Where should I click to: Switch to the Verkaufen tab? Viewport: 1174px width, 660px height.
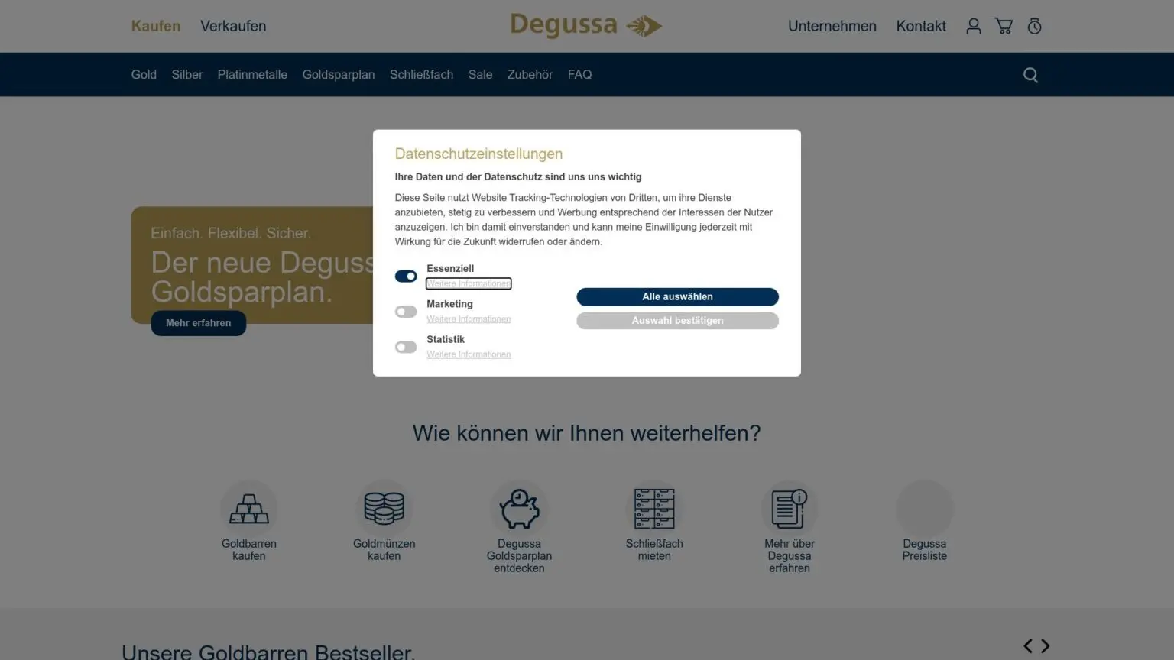pos(233,26)
